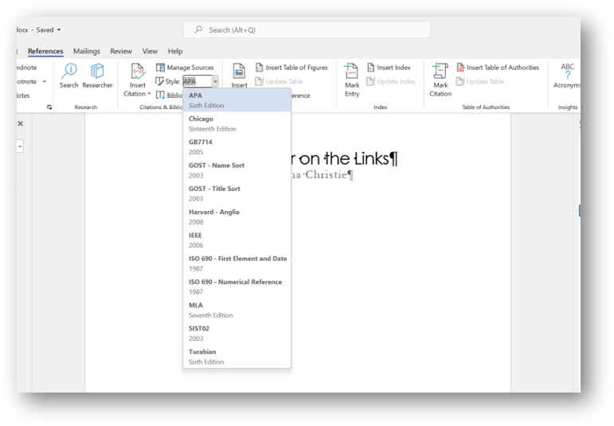
Task: Click in the Search (Alt+Q) box
Action: pos(307,29)
